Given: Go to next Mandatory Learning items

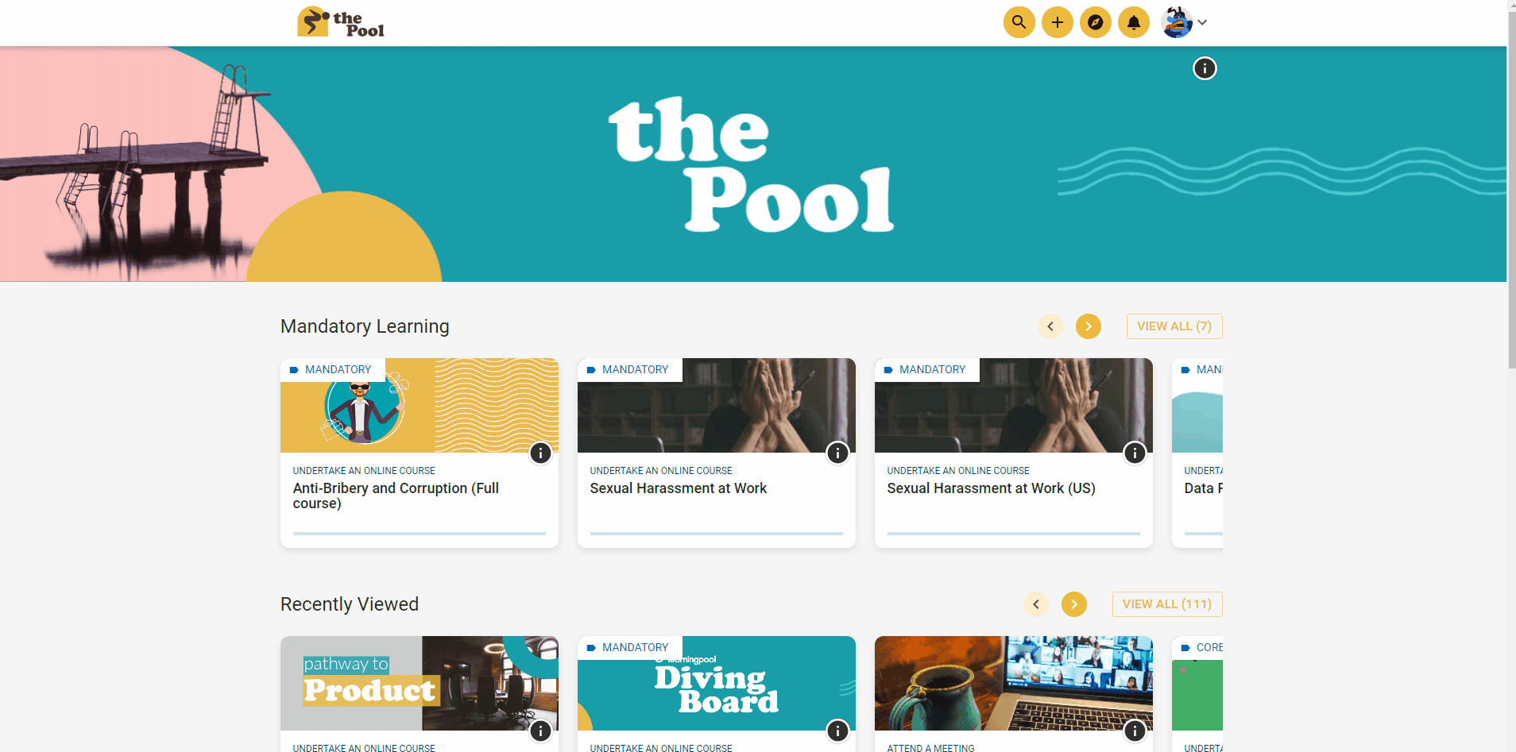Looking at the screenshot, I should pyautogui.click(x=1088, y=326).
